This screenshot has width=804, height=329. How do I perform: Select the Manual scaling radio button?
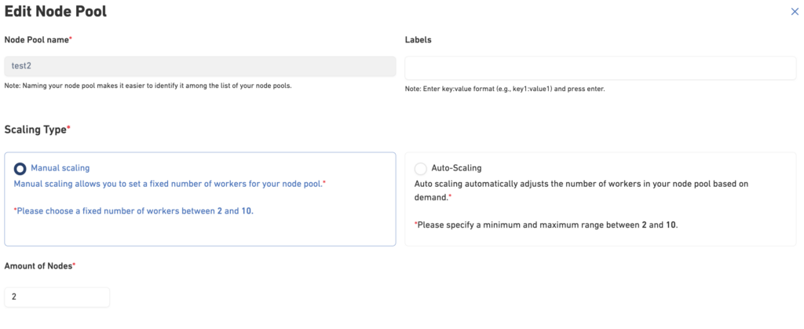[20, 168]
